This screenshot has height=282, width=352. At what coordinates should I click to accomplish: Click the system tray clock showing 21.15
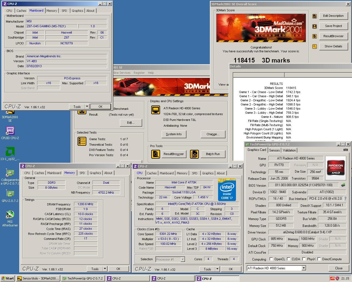345,278
